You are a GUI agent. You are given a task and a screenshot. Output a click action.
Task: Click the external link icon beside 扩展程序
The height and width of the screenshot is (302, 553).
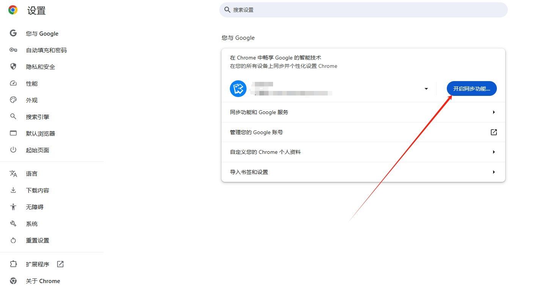point(60,264)
